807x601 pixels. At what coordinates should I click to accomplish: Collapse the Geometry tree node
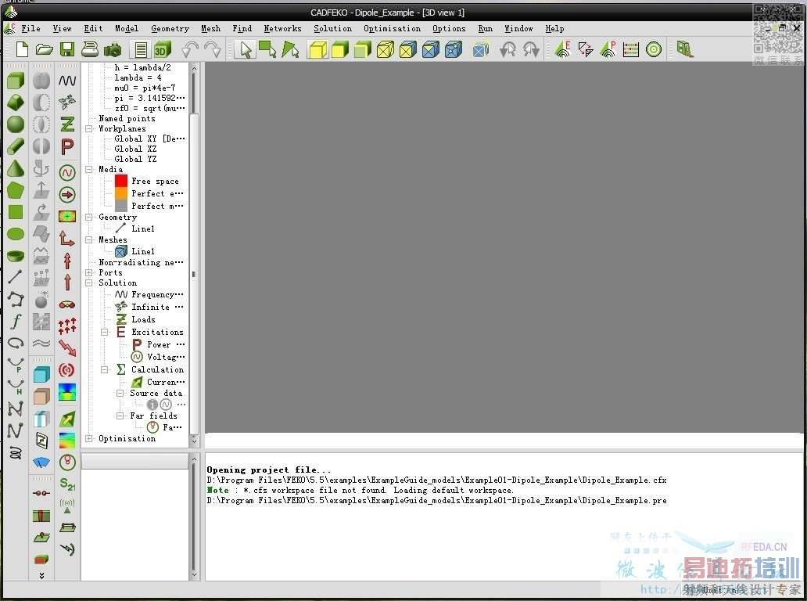pyautogui.click(x=88, y=218)
